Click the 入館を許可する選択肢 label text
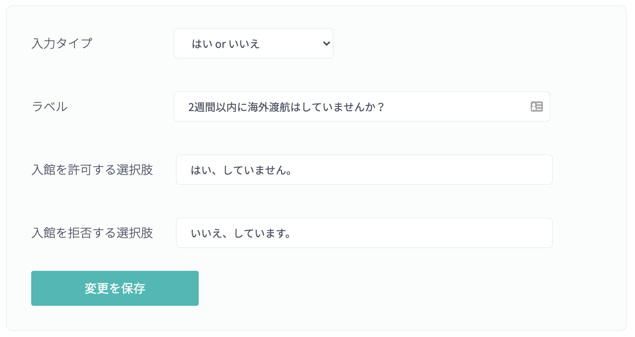Screen dimensions: 635x337 [x=92, y=170]
